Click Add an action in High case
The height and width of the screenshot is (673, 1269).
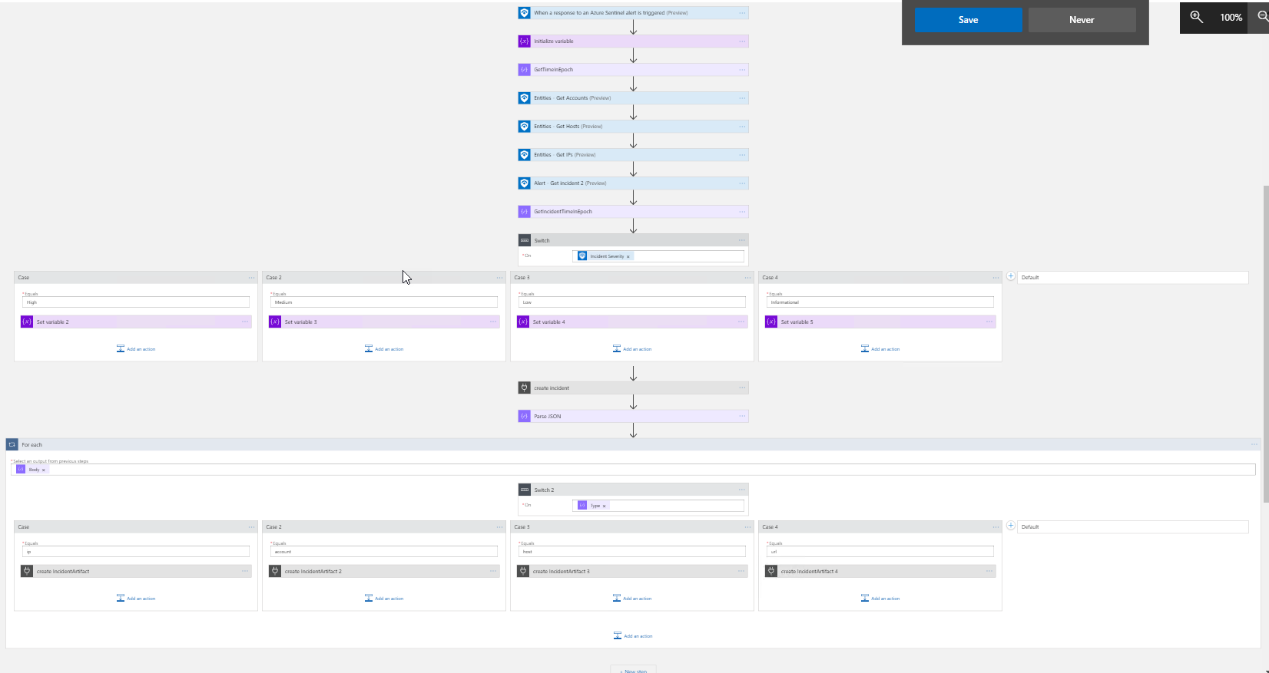(136, 349)
